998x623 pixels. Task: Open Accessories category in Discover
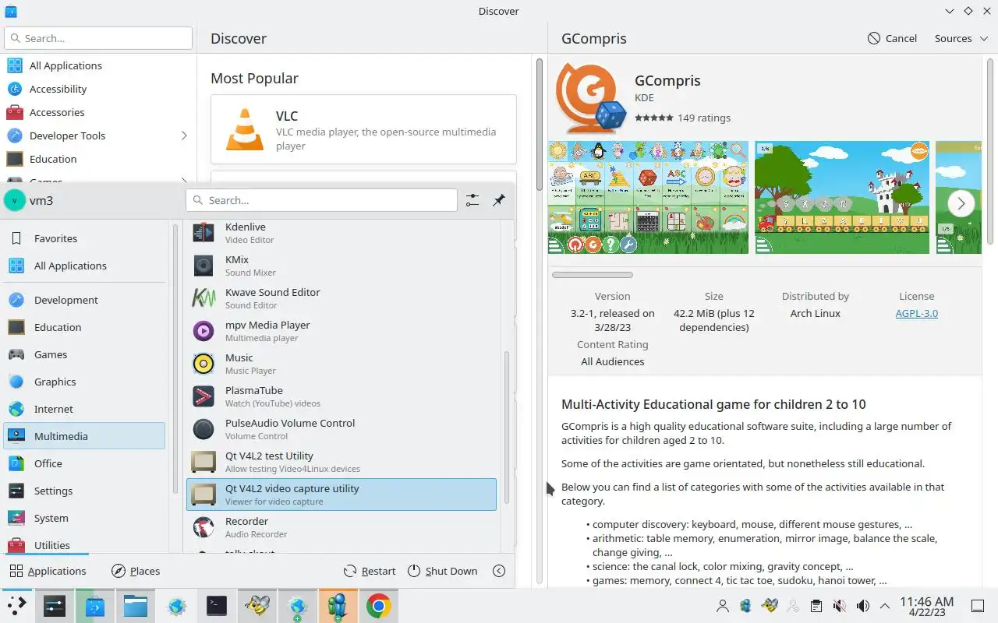click(x=98, y=112)
